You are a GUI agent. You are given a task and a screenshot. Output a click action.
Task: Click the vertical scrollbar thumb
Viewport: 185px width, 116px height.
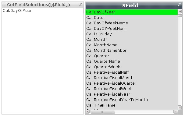[x=180, y=16]
